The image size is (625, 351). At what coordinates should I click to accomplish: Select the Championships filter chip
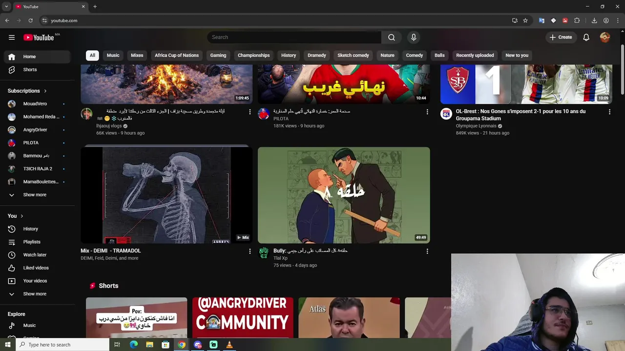254,56
